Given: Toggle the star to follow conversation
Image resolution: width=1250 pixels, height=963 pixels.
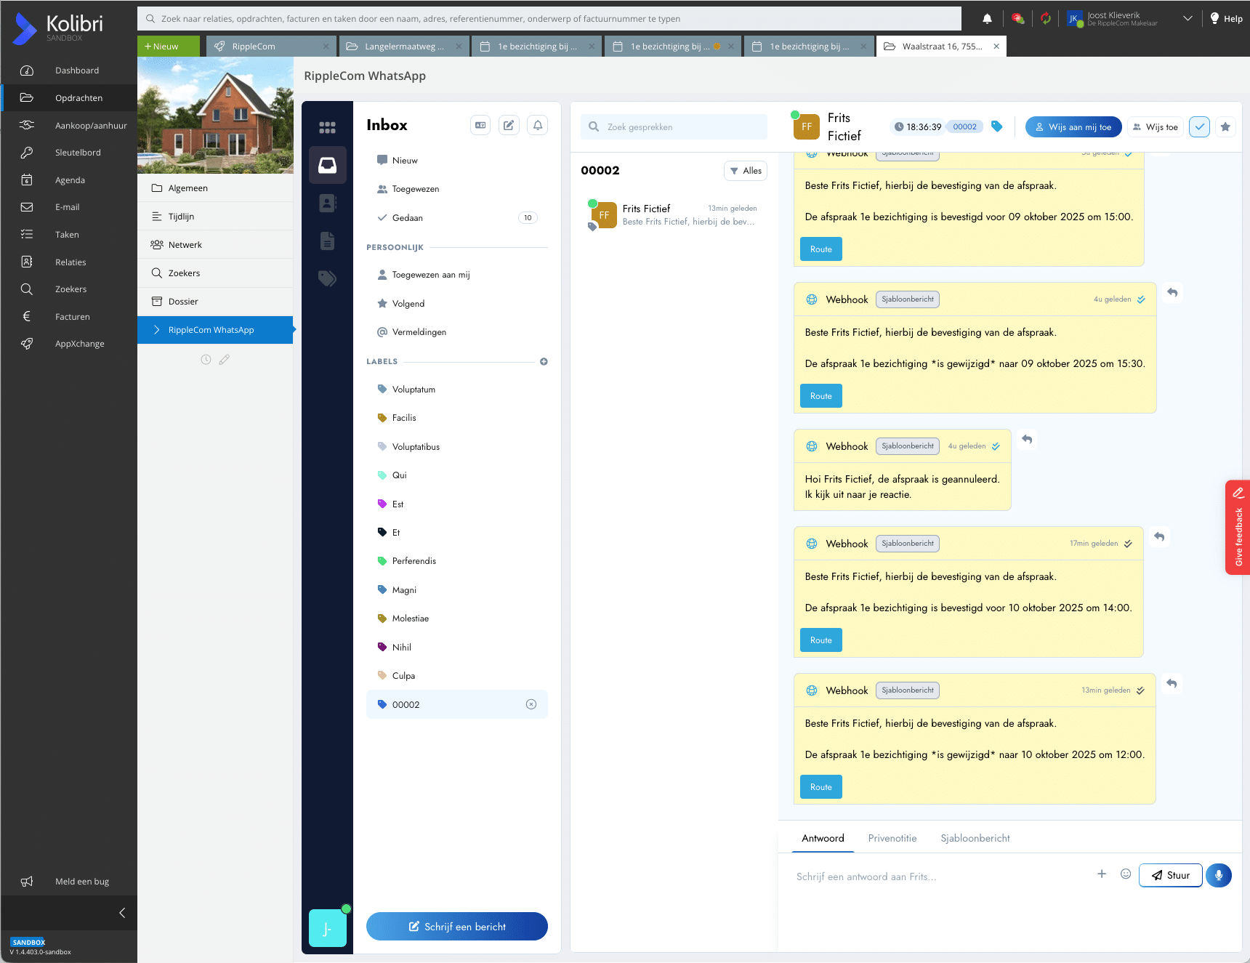Looking at the screenshot, I should pos(1225,127).
